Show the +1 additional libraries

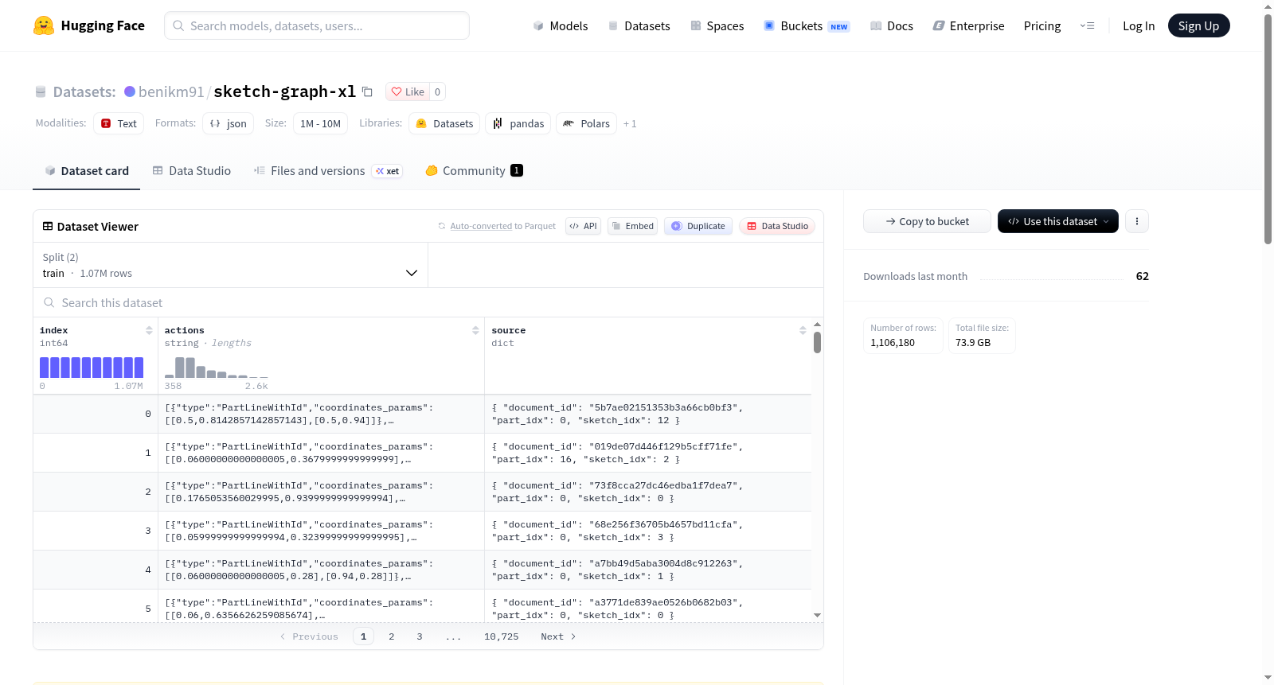click(630, 123)
